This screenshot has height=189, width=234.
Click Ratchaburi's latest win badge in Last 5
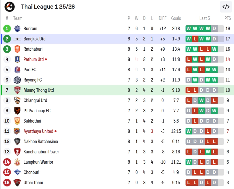click(214, 49)
